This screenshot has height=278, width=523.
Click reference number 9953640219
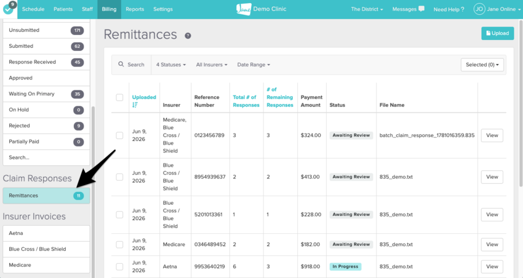[209, 267]
